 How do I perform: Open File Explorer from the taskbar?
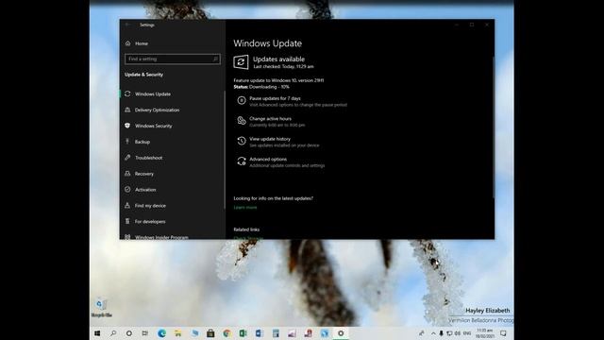(x=178, y=333)
